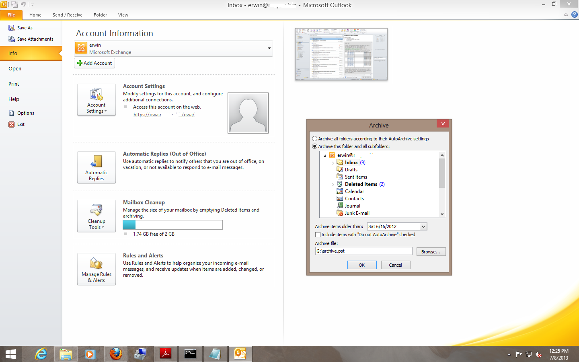Confirm the Archive dialog with OK
This screenshot has width=579, height=362.
pos(362,265)
